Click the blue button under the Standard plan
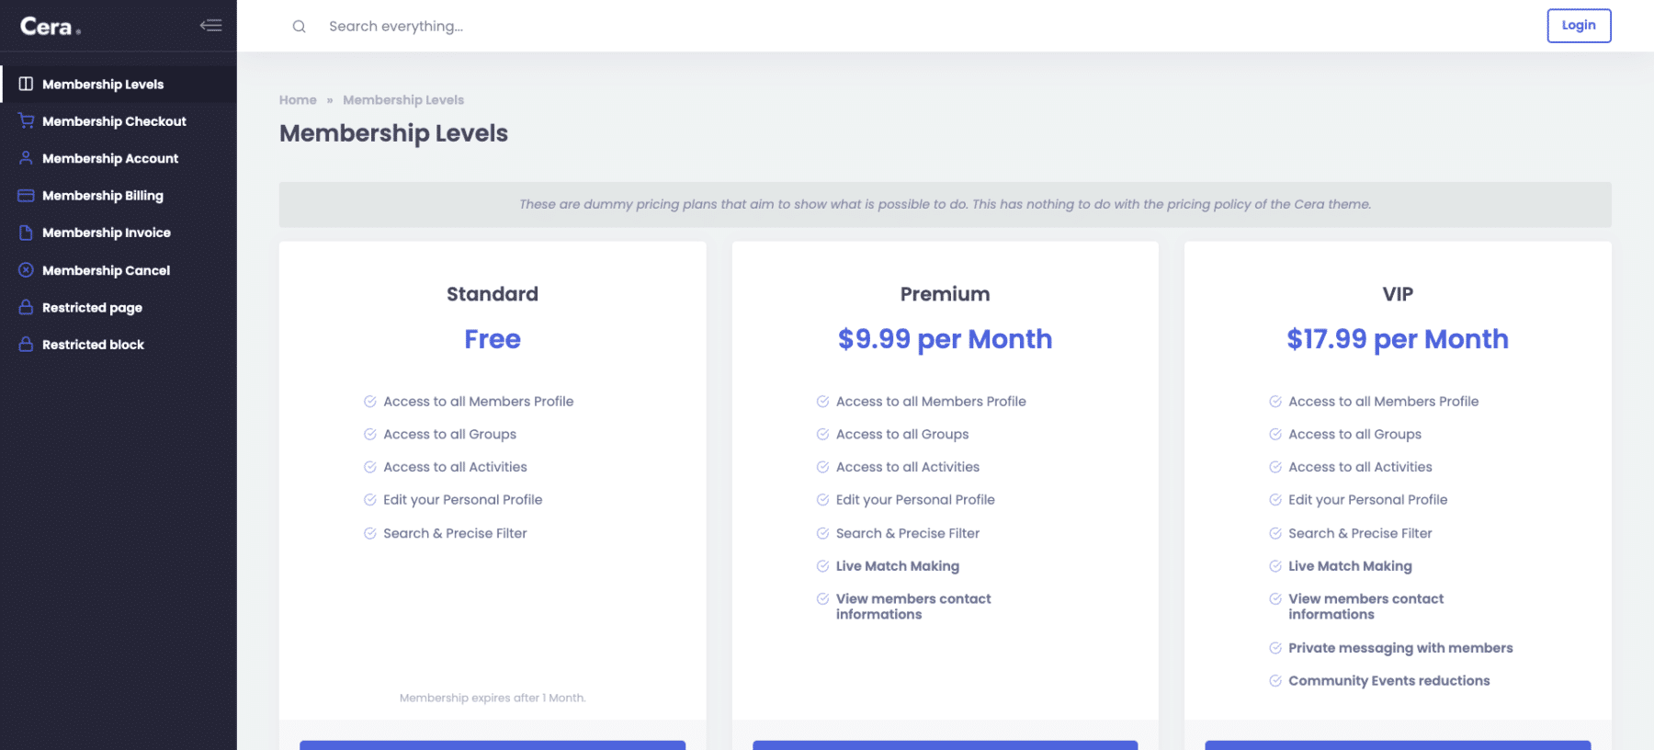Screen dimensions: 1654x750 pyautogui.click(x=493, y=746)
